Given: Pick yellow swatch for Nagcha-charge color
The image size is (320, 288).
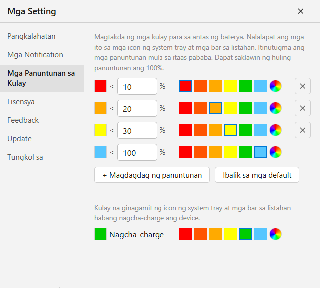Looking at the screenshot, I should pos(230,234).
